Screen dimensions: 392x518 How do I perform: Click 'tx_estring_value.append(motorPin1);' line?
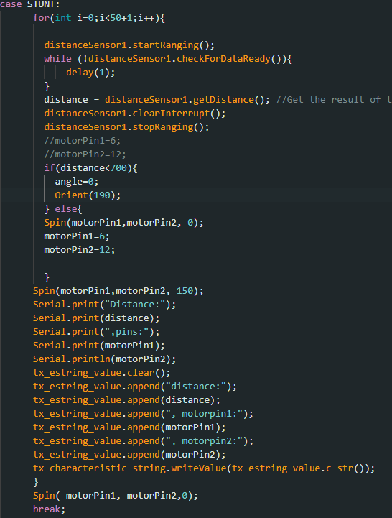(129, 427)
